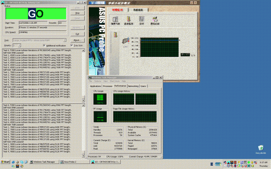Click the About... button in ORTHOS
This screenshot has width=271, height=169.
[x=78, y=40]
